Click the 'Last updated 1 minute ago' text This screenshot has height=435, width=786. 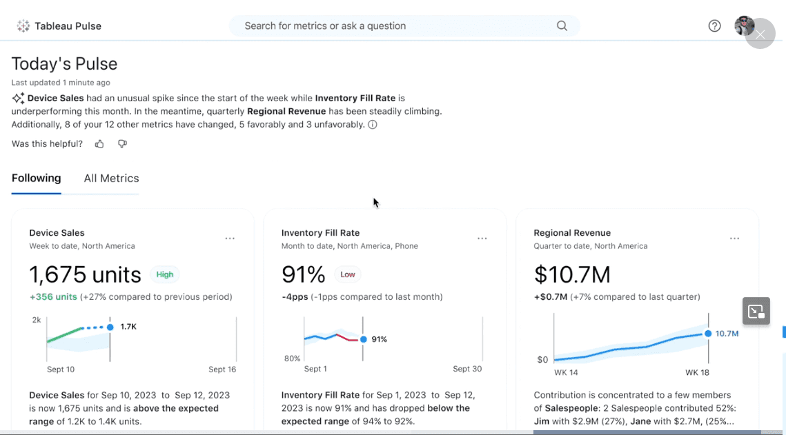point(61,83)
